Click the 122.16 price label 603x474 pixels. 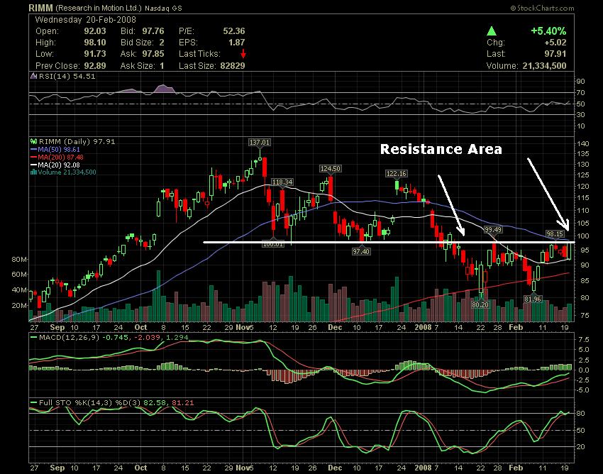(396, 174)
